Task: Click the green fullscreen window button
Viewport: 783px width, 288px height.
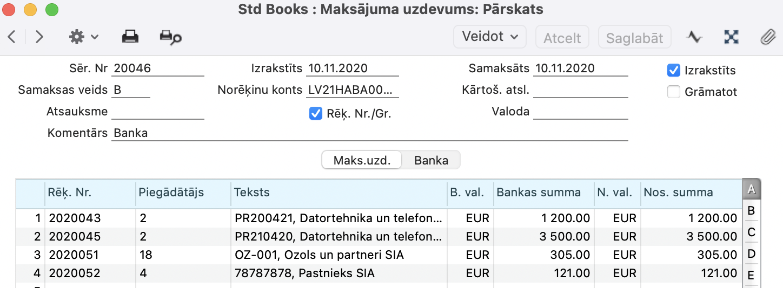Action: click(51, 10)
